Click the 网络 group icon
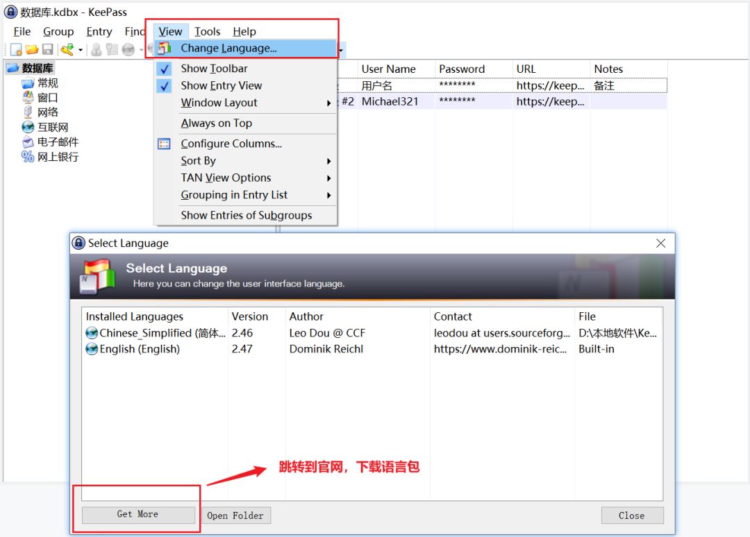This screenshot has width=750, height=537. (x=28, y=112)
